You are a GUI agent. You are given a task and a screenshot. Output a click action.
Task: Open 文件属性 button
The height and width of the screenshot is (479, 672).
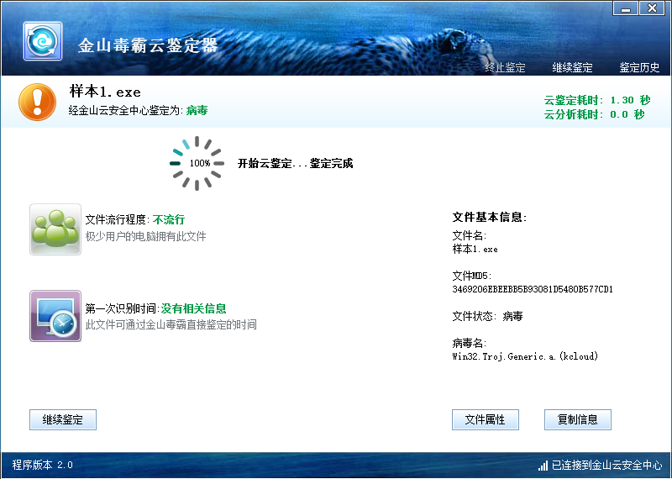[485, 419]
